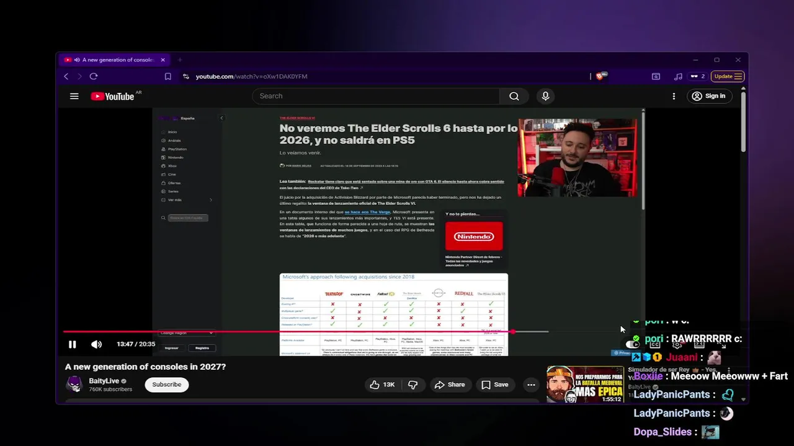This screenshot has height=446, width=794.
Task: Pause the video with the pause button
Action: click(72, 344)
